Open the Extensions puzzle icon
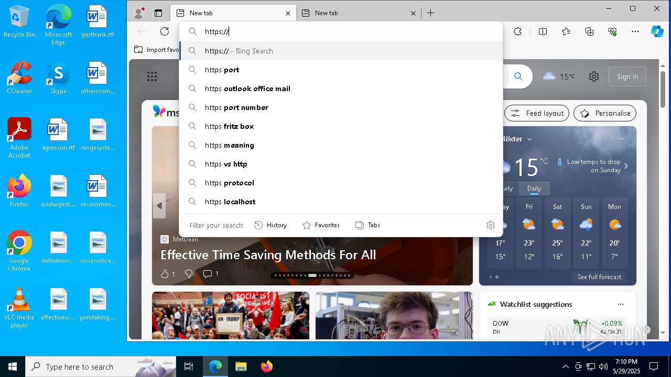Screen dimensions: 671x377 pyautogui.click(x=518, y=31)
